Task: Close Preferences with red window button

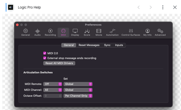Action: click(x=17, y=25)
